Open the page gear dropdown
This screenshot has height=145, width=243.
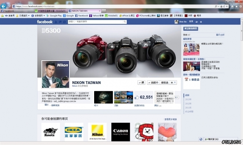click(173, 83)
